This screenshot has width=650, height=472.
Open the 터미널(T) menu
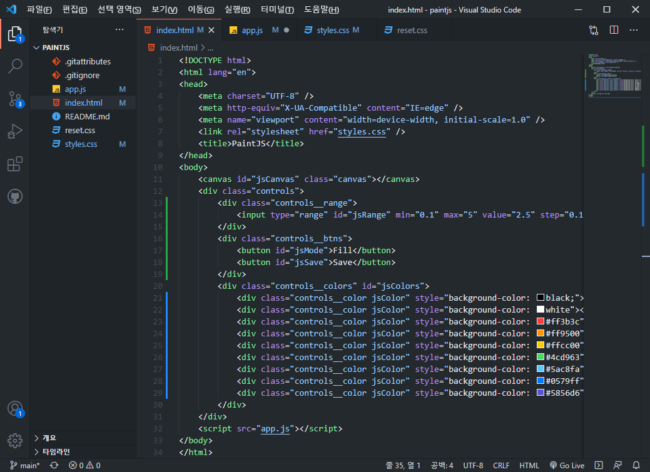pos(277,9)
